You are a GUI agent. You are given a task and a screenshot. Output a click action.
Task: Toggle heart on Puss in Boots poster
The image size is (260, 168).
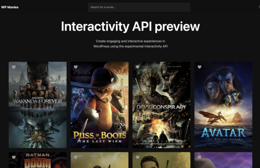76,67
